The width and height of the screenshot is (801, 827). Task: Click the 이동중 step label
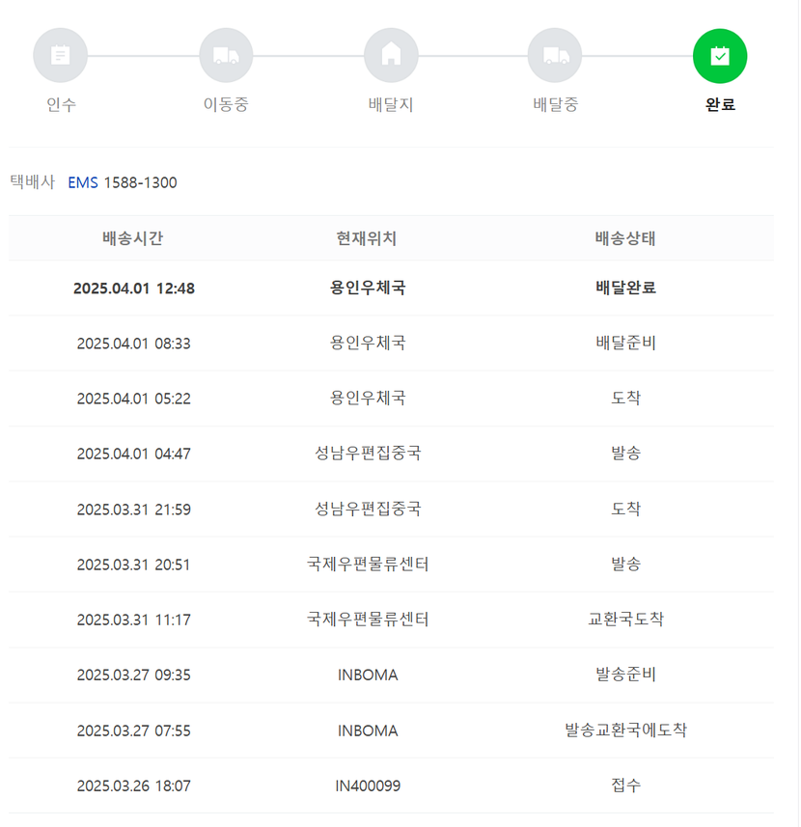point(226,104)
